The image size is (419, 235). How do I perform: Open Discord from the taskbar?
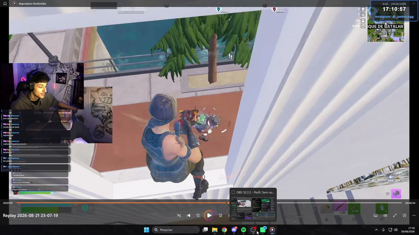[x=234, y=230]
